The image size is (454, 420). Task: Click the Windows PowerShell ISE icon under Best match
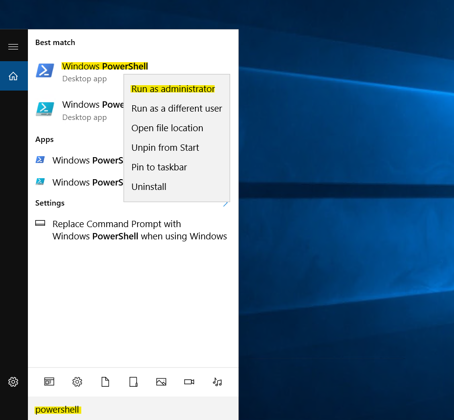click(x=45, y=109)
